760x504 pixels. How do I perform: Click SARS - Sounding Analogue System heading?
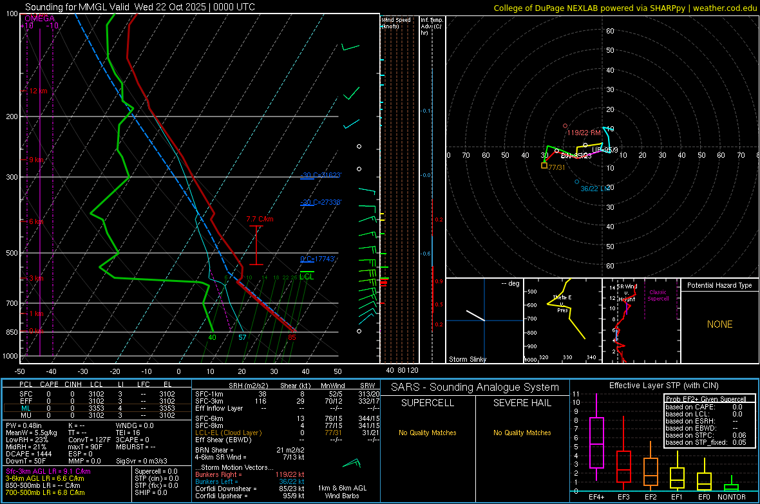pyautogui.click(x=475, y=387)
